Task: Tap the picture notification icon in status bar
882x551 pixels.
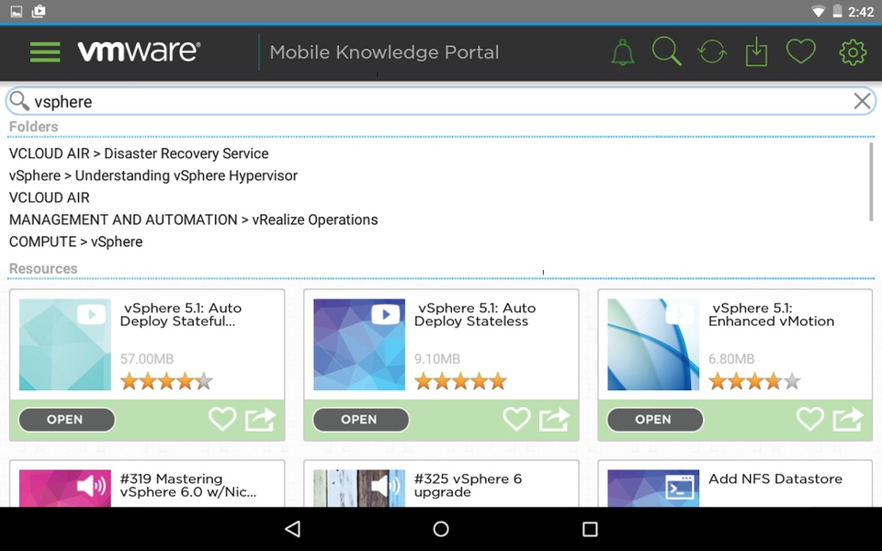Action: coord(17,11)
